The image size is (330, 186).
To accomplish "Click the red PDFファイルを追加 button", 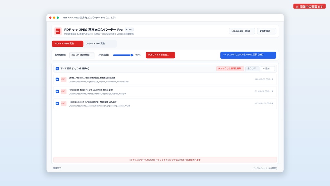I will (160, 55).
